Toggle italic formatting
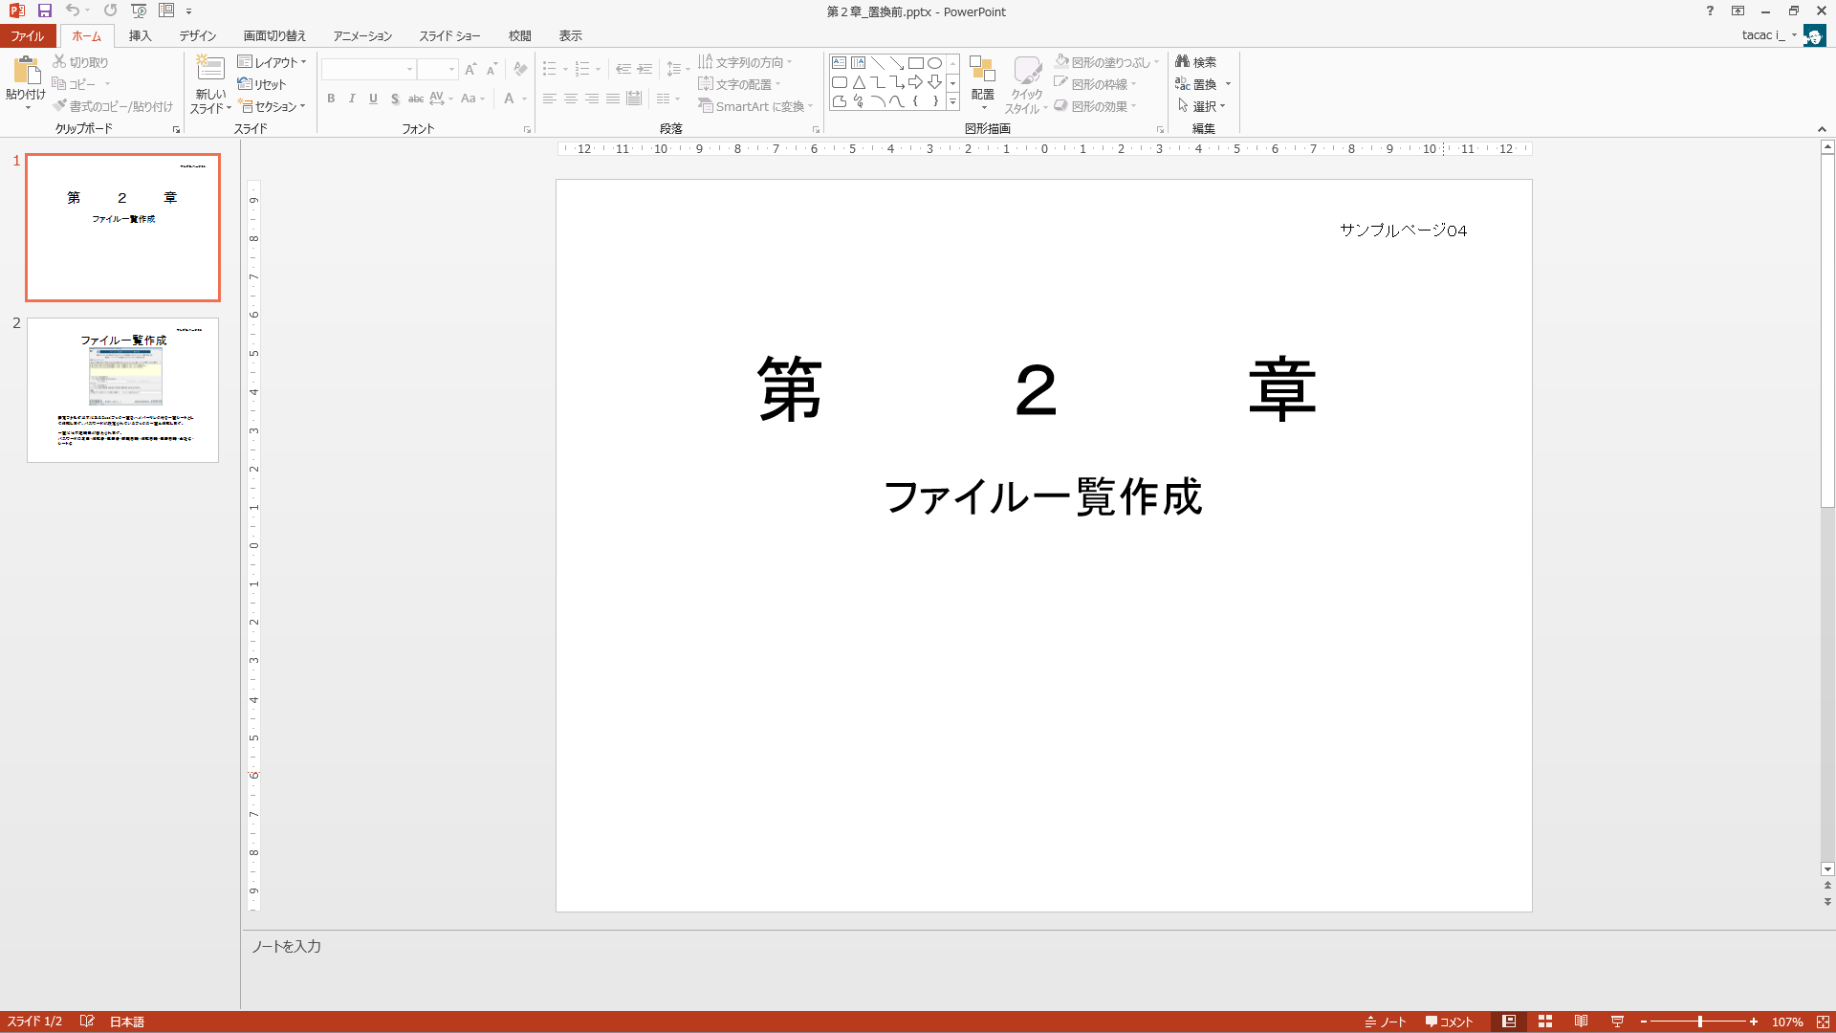Screen dimensions: 1836x1033 [352, 98]
